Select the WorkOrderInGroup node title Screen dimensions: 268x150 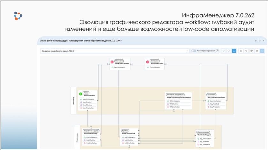(91, 134)
